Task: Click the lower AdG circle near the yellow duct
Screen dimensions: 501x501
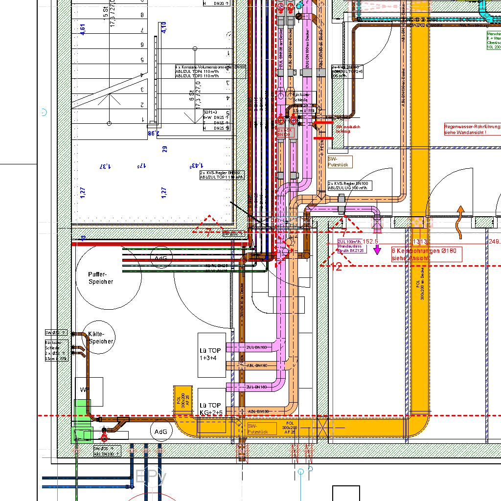Action: tap(160, 432)
